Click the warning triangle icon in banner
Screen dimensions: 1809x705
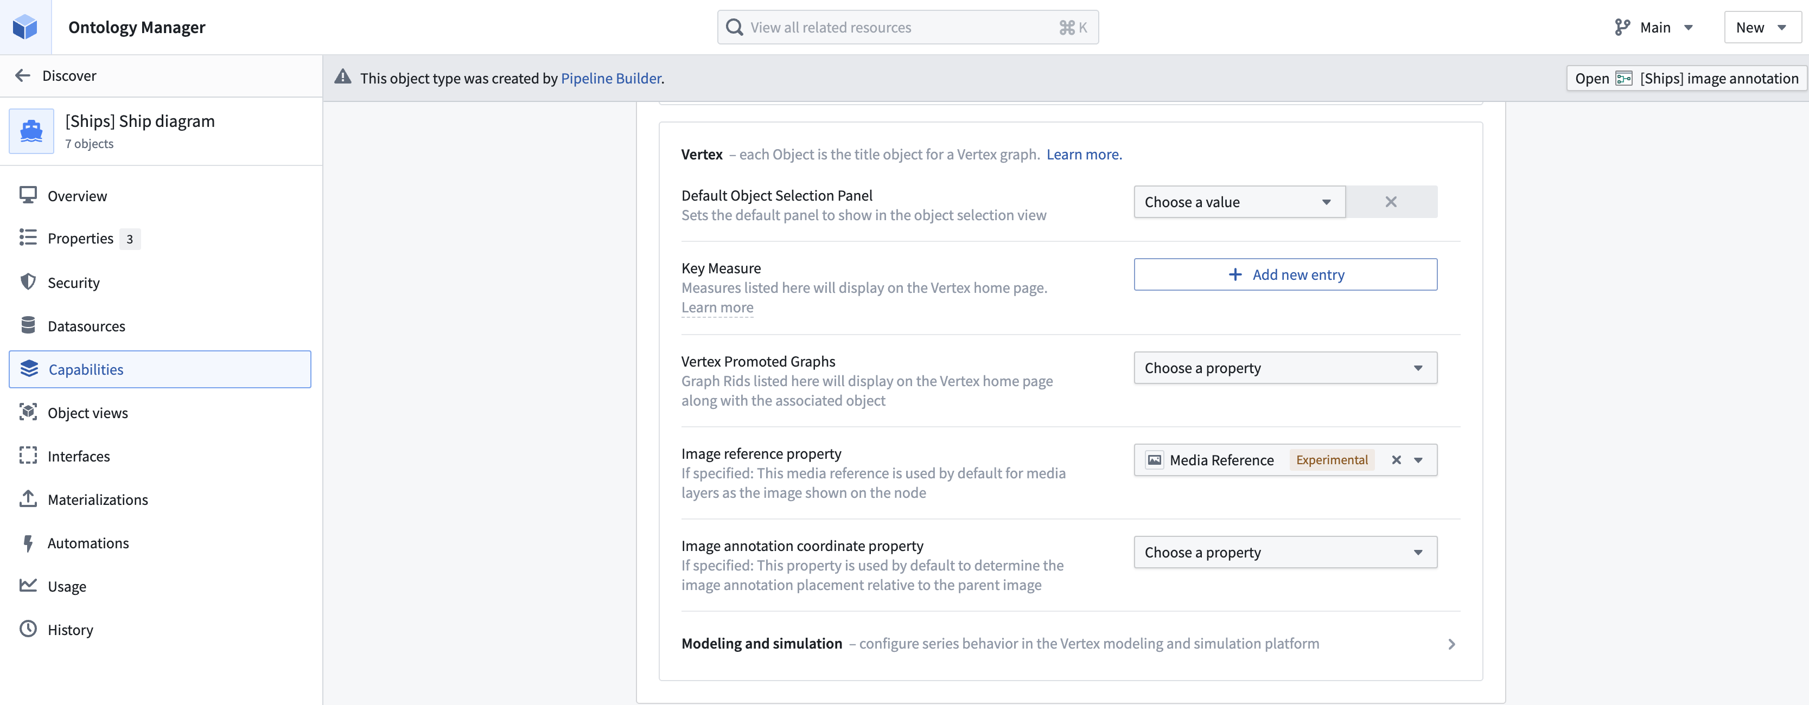tap(343, 77)
